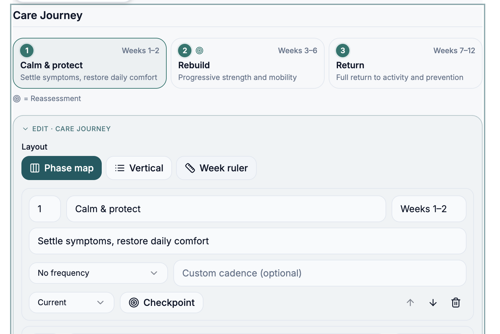Screen dimensions: 500x334
Task: Move the phase down with arrow
Action: (x=433, y=303)
